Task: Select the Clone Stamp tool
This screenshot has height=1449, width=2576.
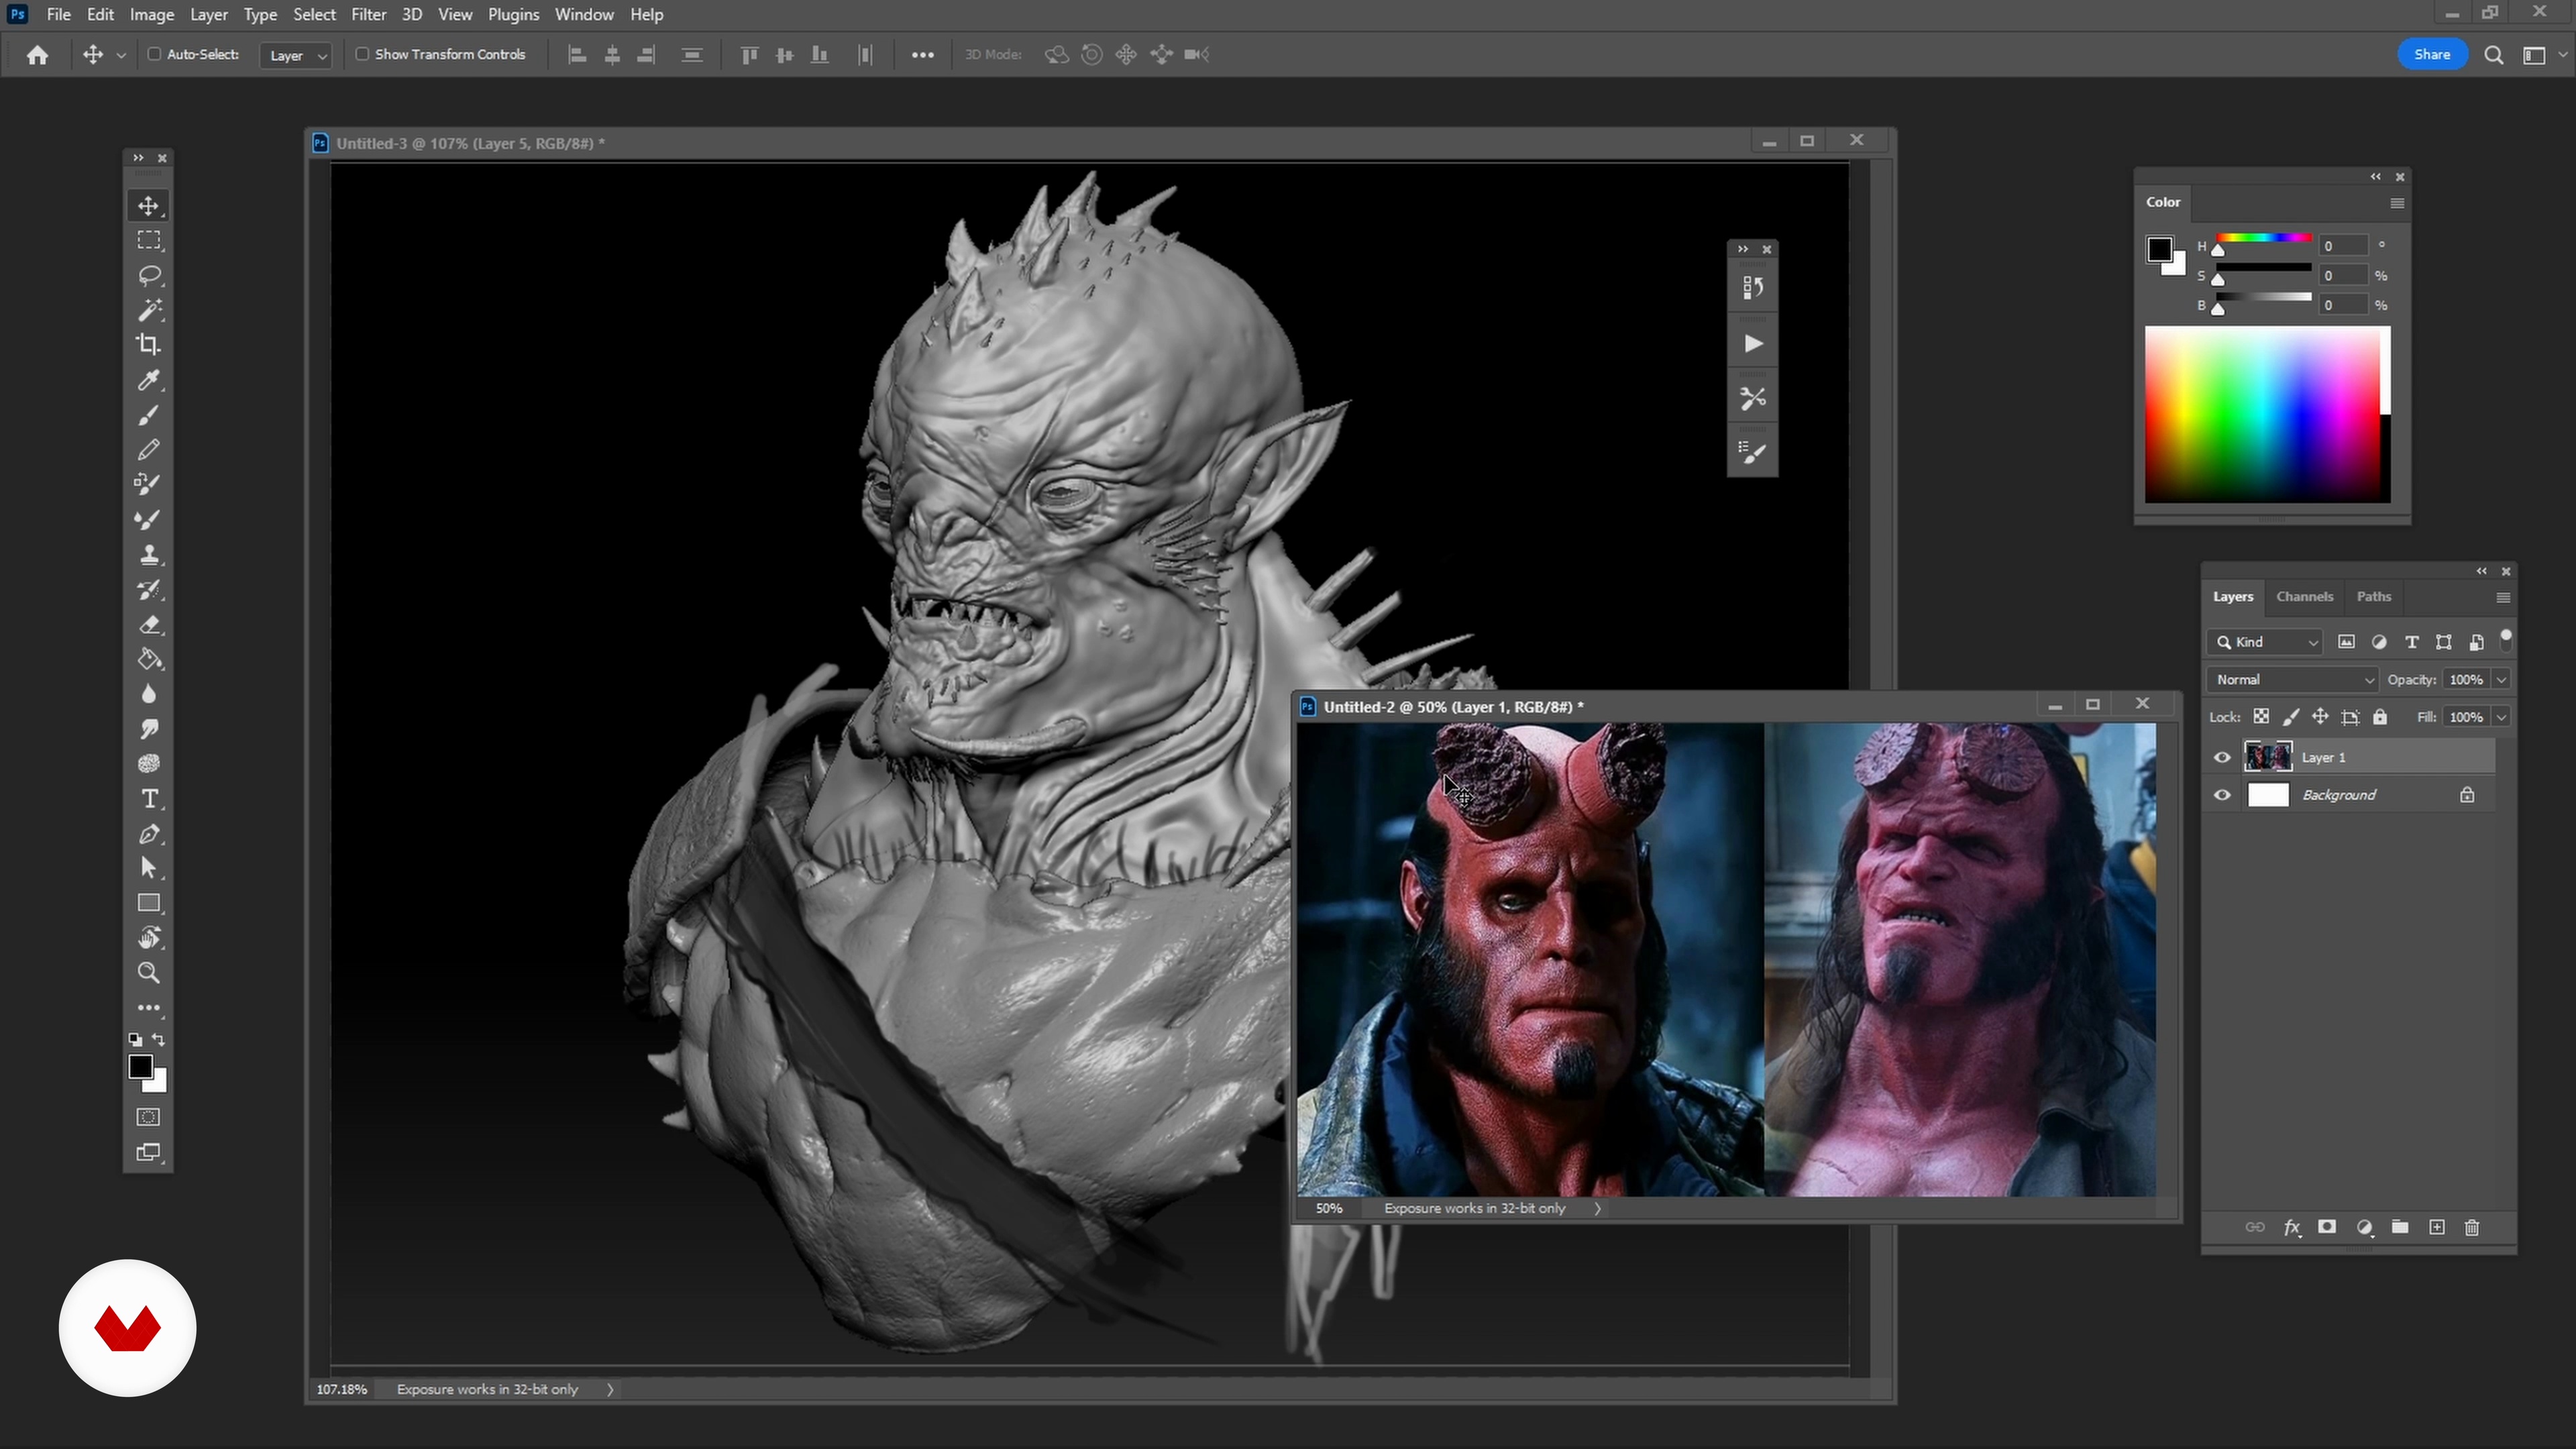Action: 148,555
